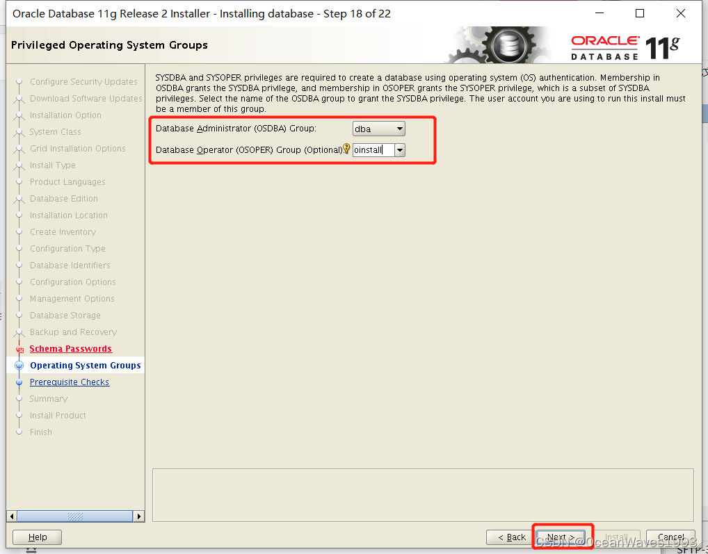Click the Install Type step
708x554 pixels.
(52, 165)
